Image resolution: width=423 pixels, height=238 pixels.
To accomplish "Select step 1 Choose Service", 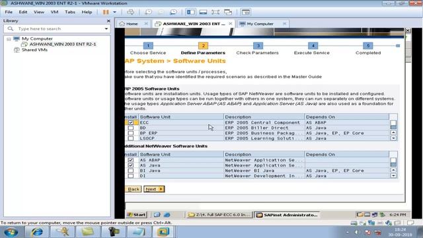I will (148, 46).
